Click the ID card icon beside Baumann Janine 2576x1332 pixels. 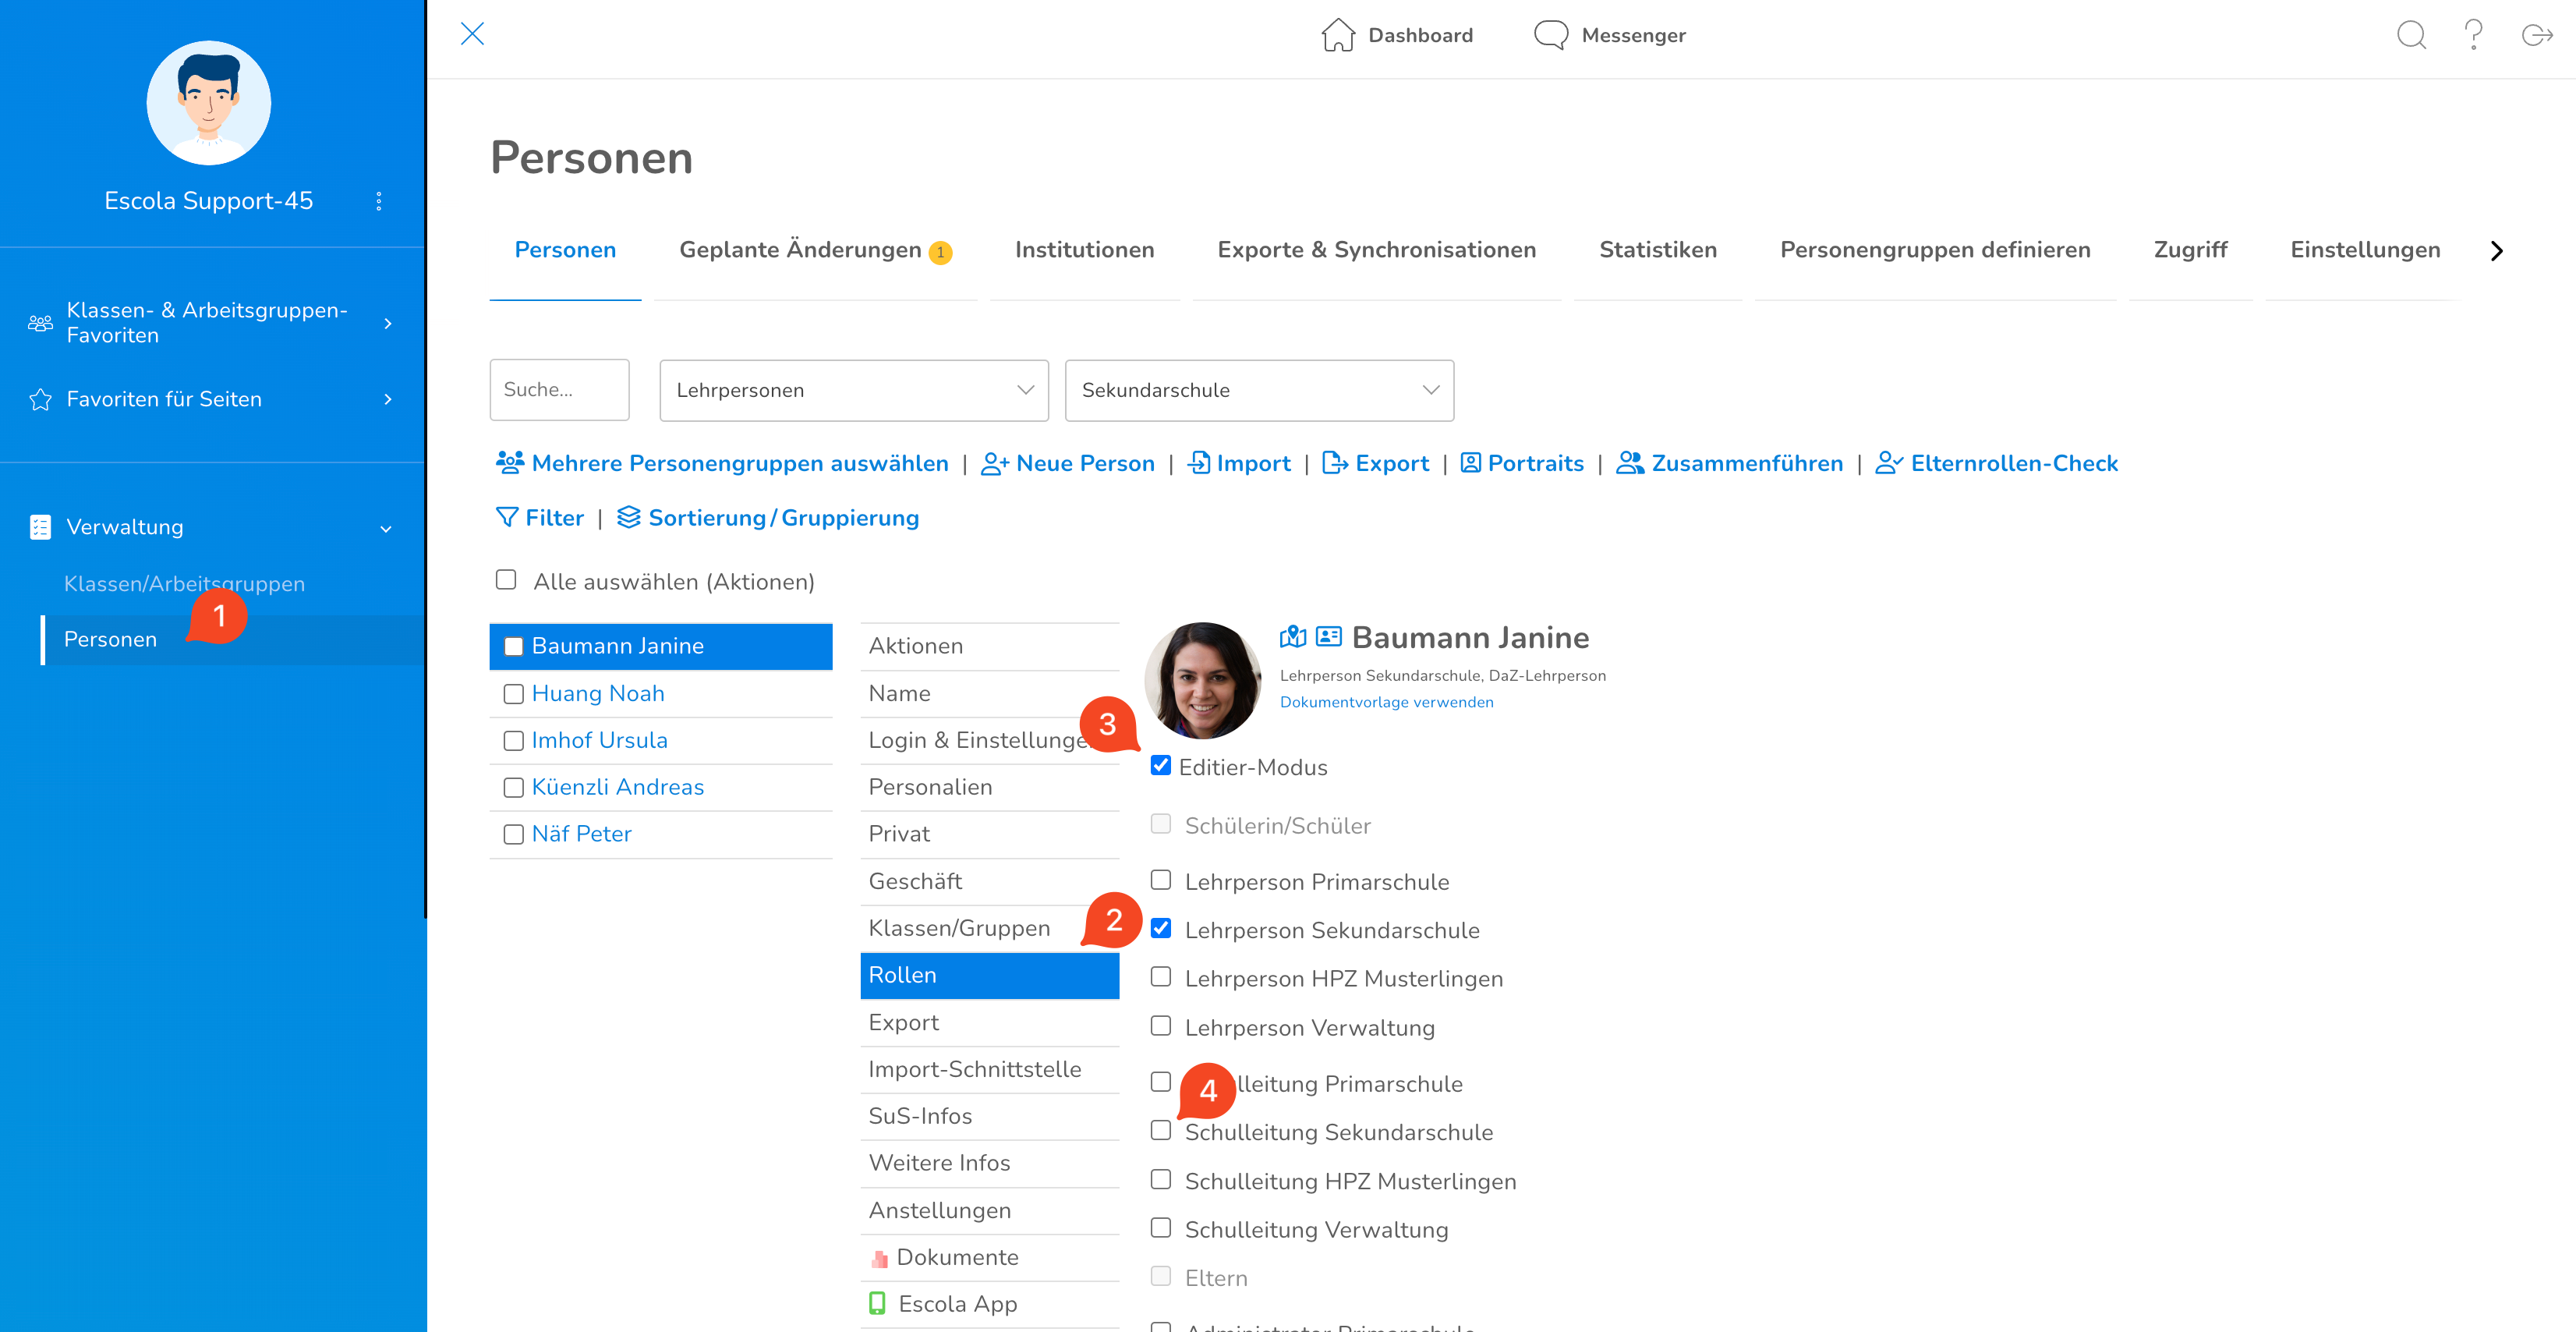[1329, 637]
